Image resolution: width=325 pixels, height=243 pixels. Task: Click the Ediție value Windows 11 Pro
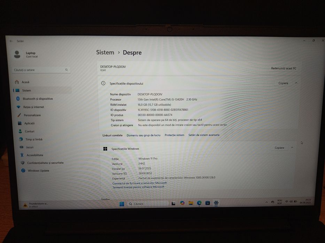point(148,159)
